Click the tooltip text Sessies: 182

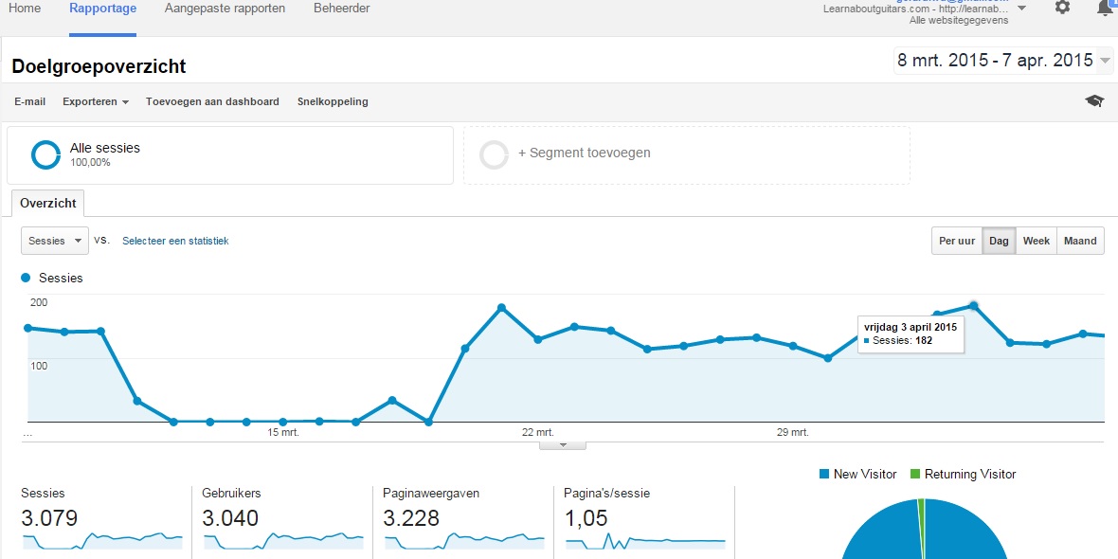(x=903, y=341)
